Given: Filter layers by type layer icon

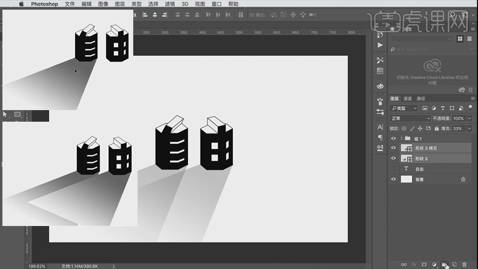Looking at the screenshot, I should pyautogui.click(x=443, y=108).
